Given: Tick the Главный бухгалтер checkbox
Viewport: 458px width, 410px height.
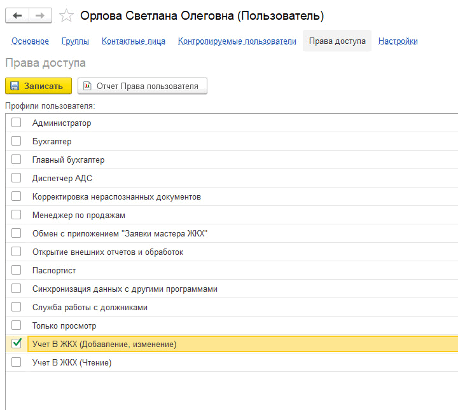Looking at the screenshot, I should pos(17,160).
